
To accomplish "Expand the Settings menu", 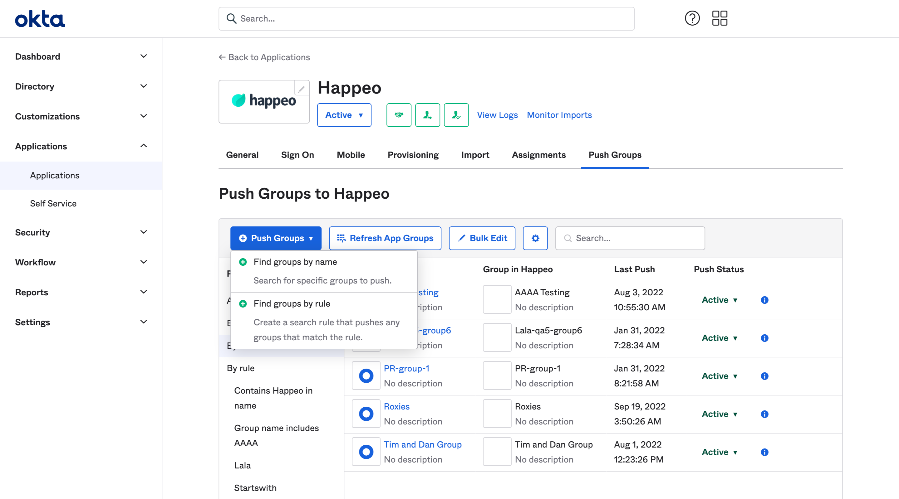I will coord(81,322).
